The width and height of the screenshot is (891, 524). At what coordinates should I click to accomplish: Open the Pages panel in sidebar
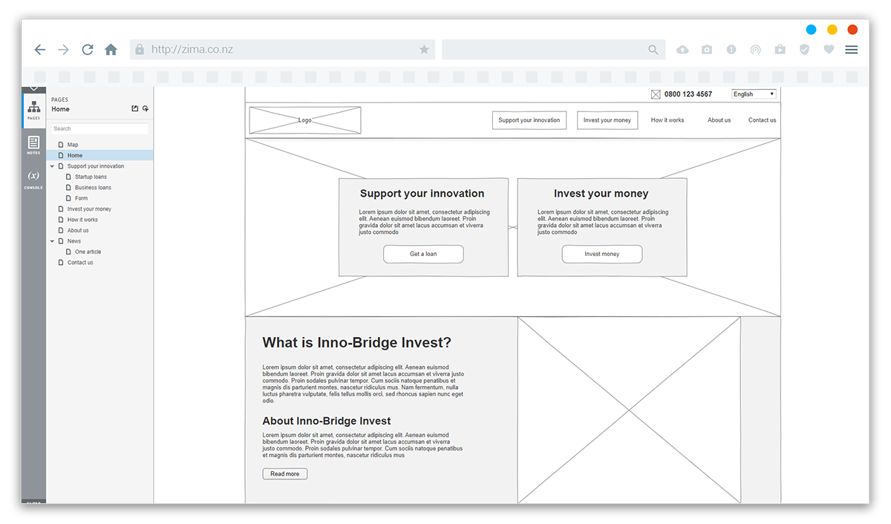click(x=33, y=110)
